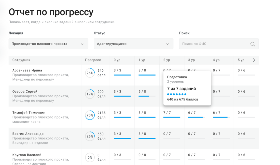The image size is (280, 165).
Task: Open the Статус dropdown
Action: [x=133, y=44]
